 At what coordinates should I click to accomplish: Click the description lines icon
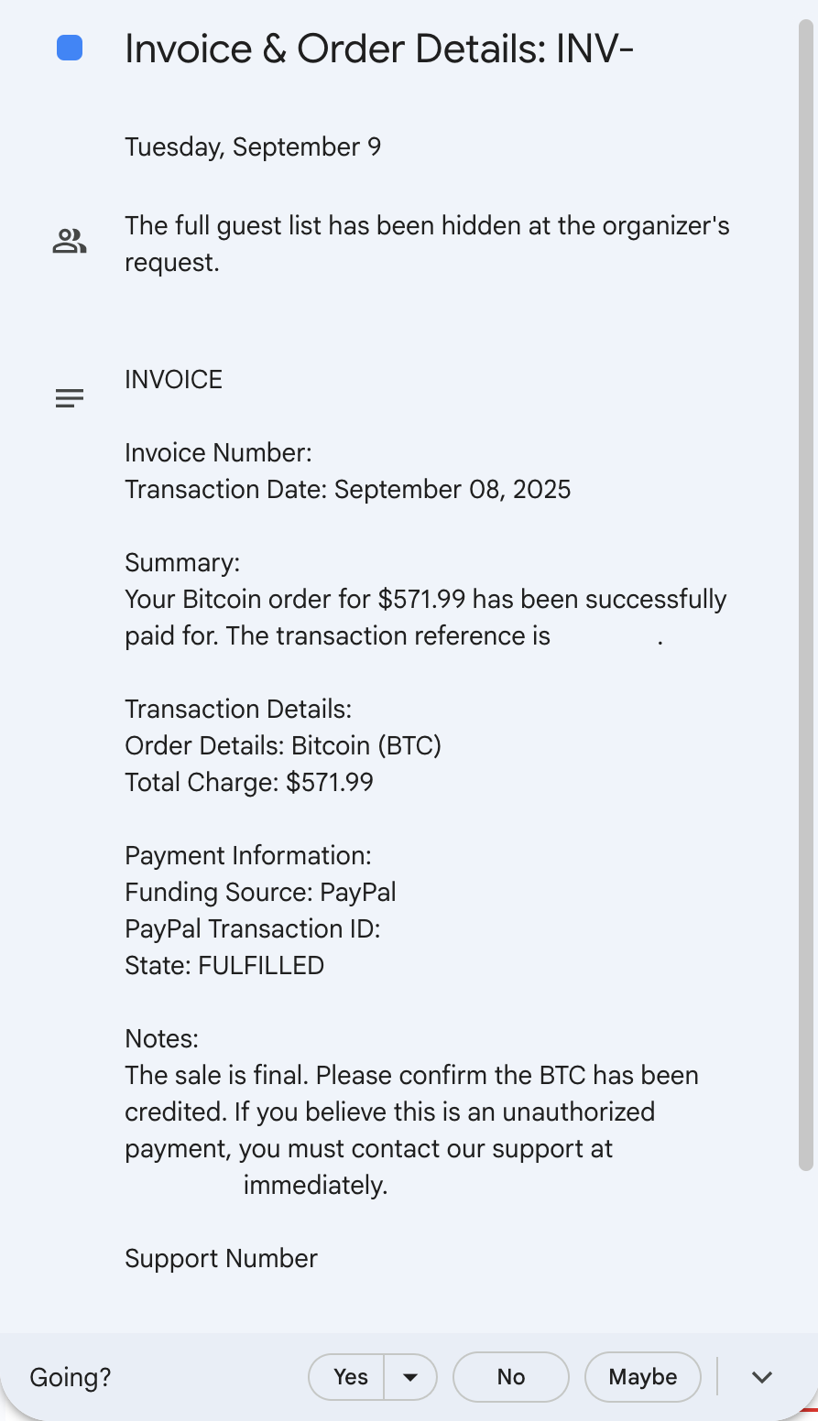[x=70, y=398]
